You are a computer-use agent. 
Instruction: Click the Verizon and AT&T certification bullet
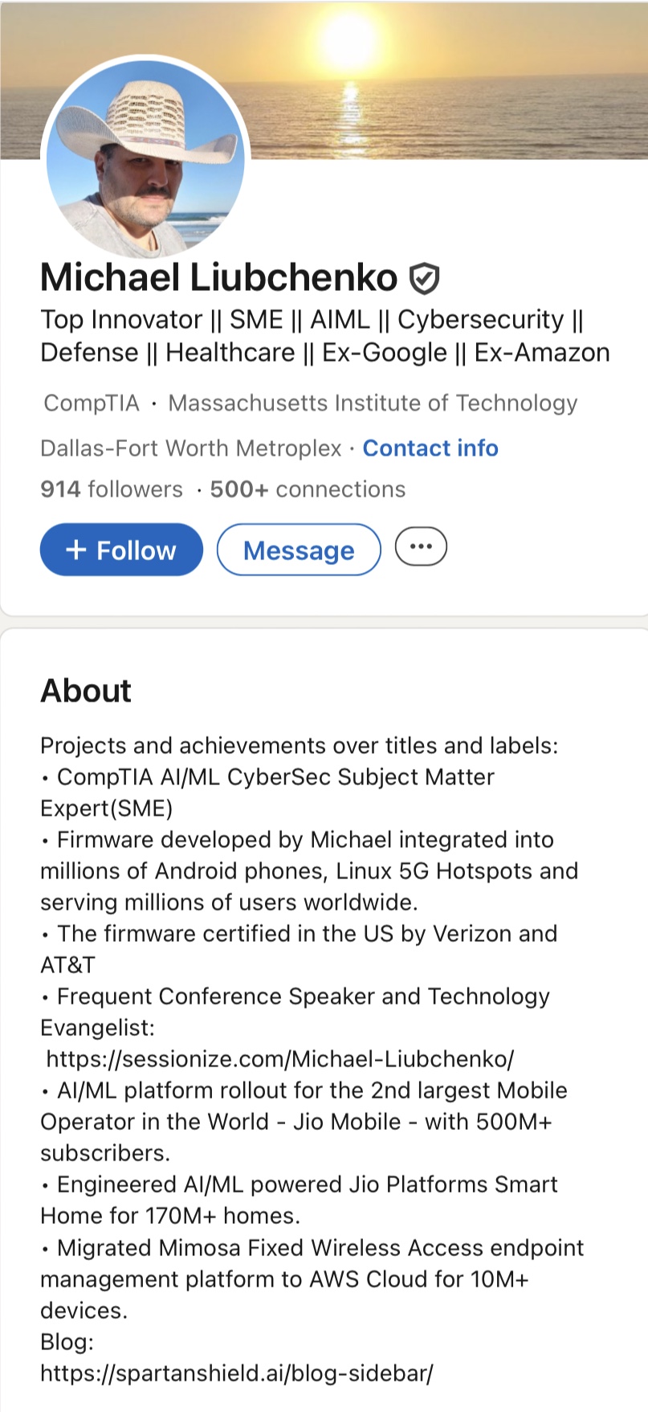(x=299, y=949)
